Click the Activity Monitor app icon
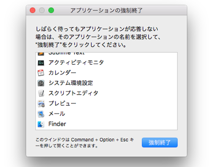Image resolution: width=213 pixels, height=167 pixels. (x=41, y=63)
